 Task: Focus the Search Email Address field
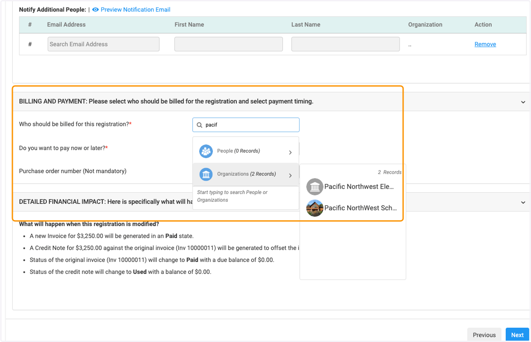(x=104, y=44)
